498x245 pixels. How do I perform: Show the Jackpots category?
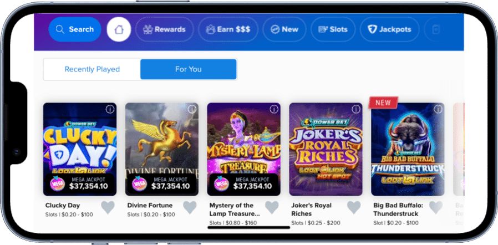(x=389, y=29)
